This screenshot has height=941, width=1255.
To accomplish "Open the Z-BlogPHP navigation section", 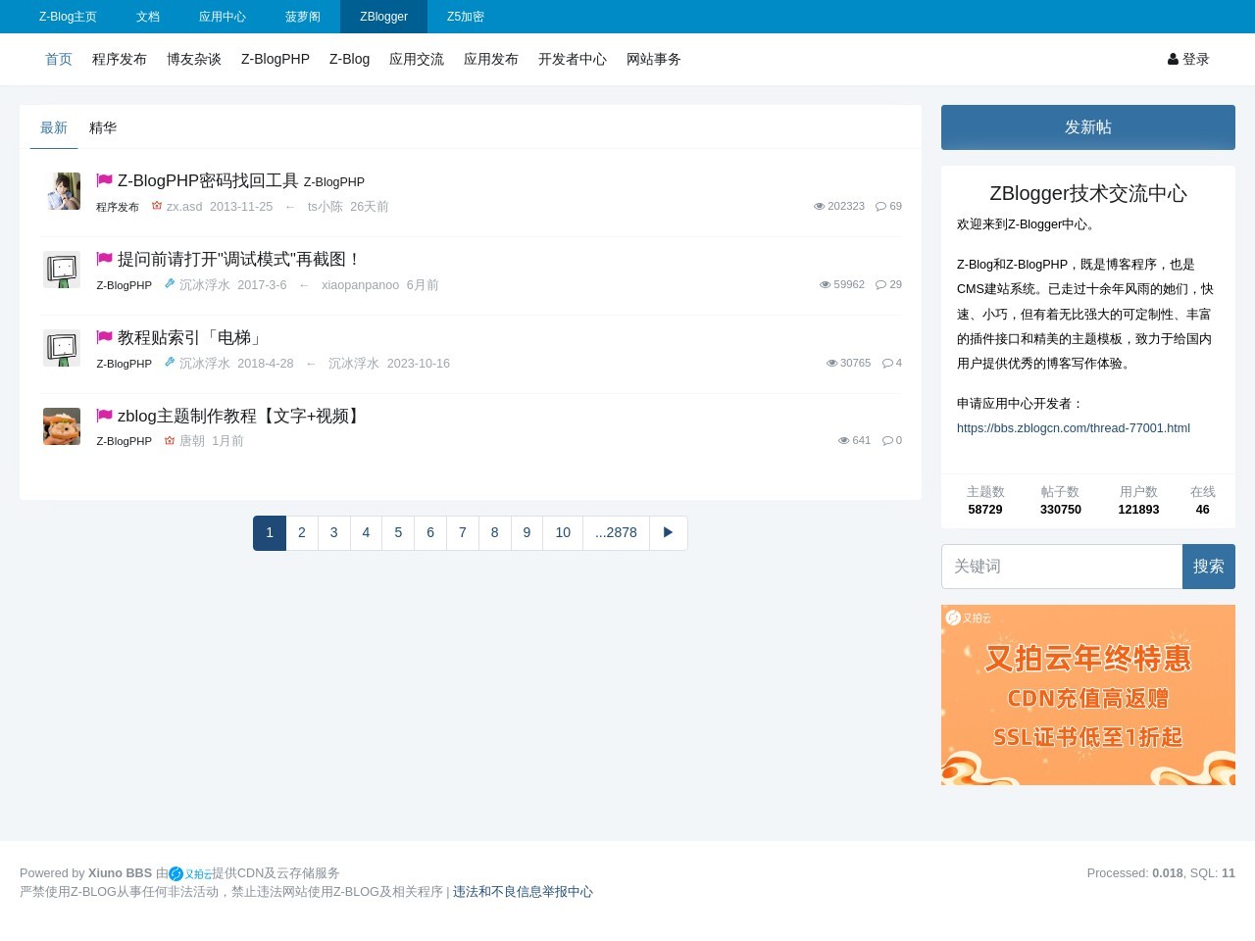I will coord(276,59).
